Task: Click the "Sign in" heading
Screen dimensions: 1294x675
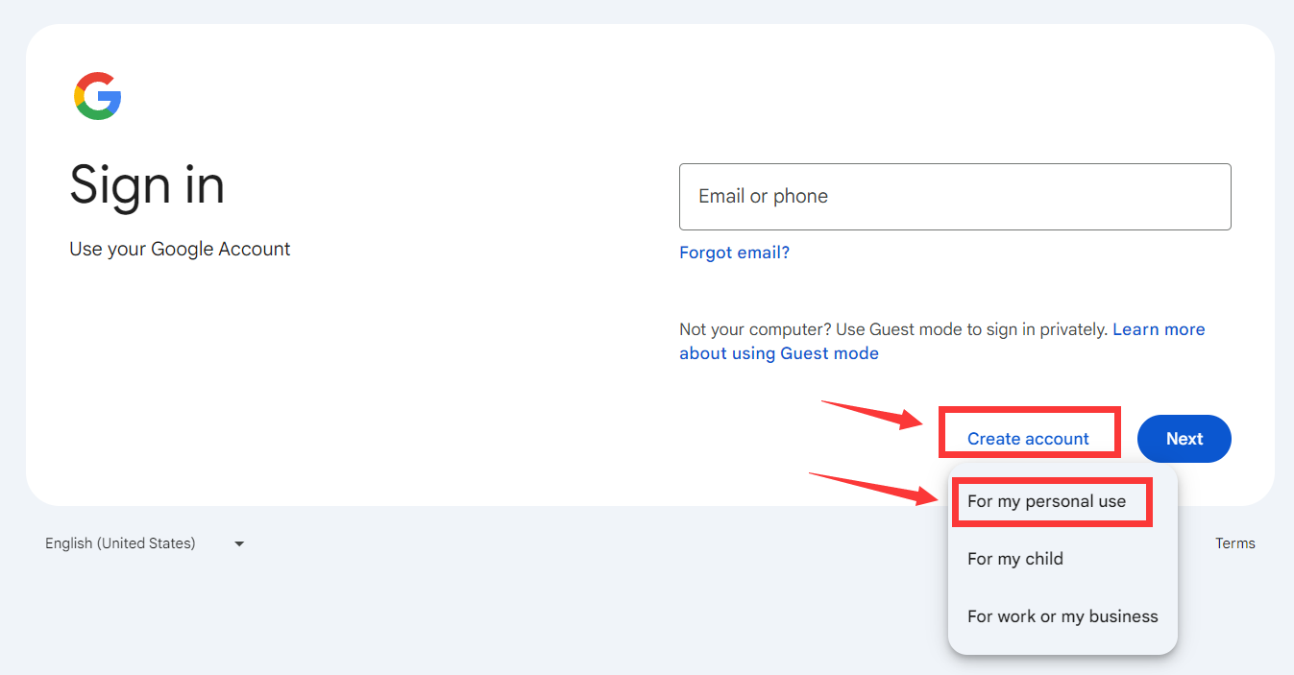Action: pyautogui.click(x=147, y=184)
